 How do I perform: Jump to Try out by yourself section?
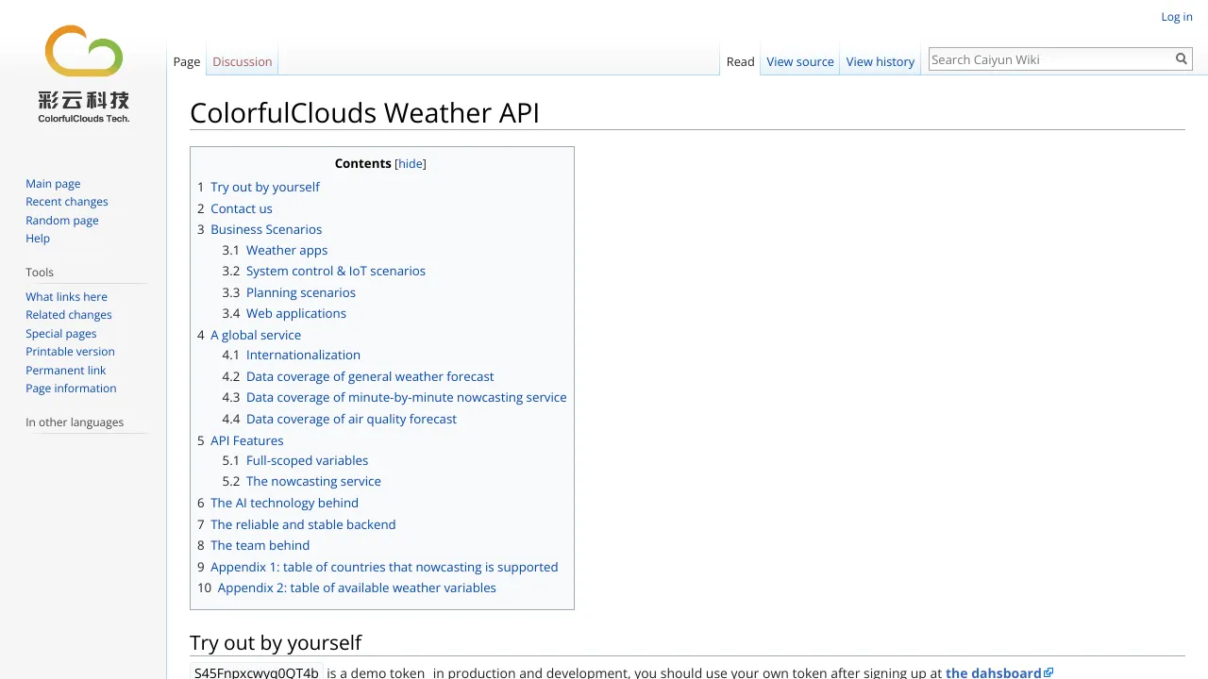pos(259,187)
